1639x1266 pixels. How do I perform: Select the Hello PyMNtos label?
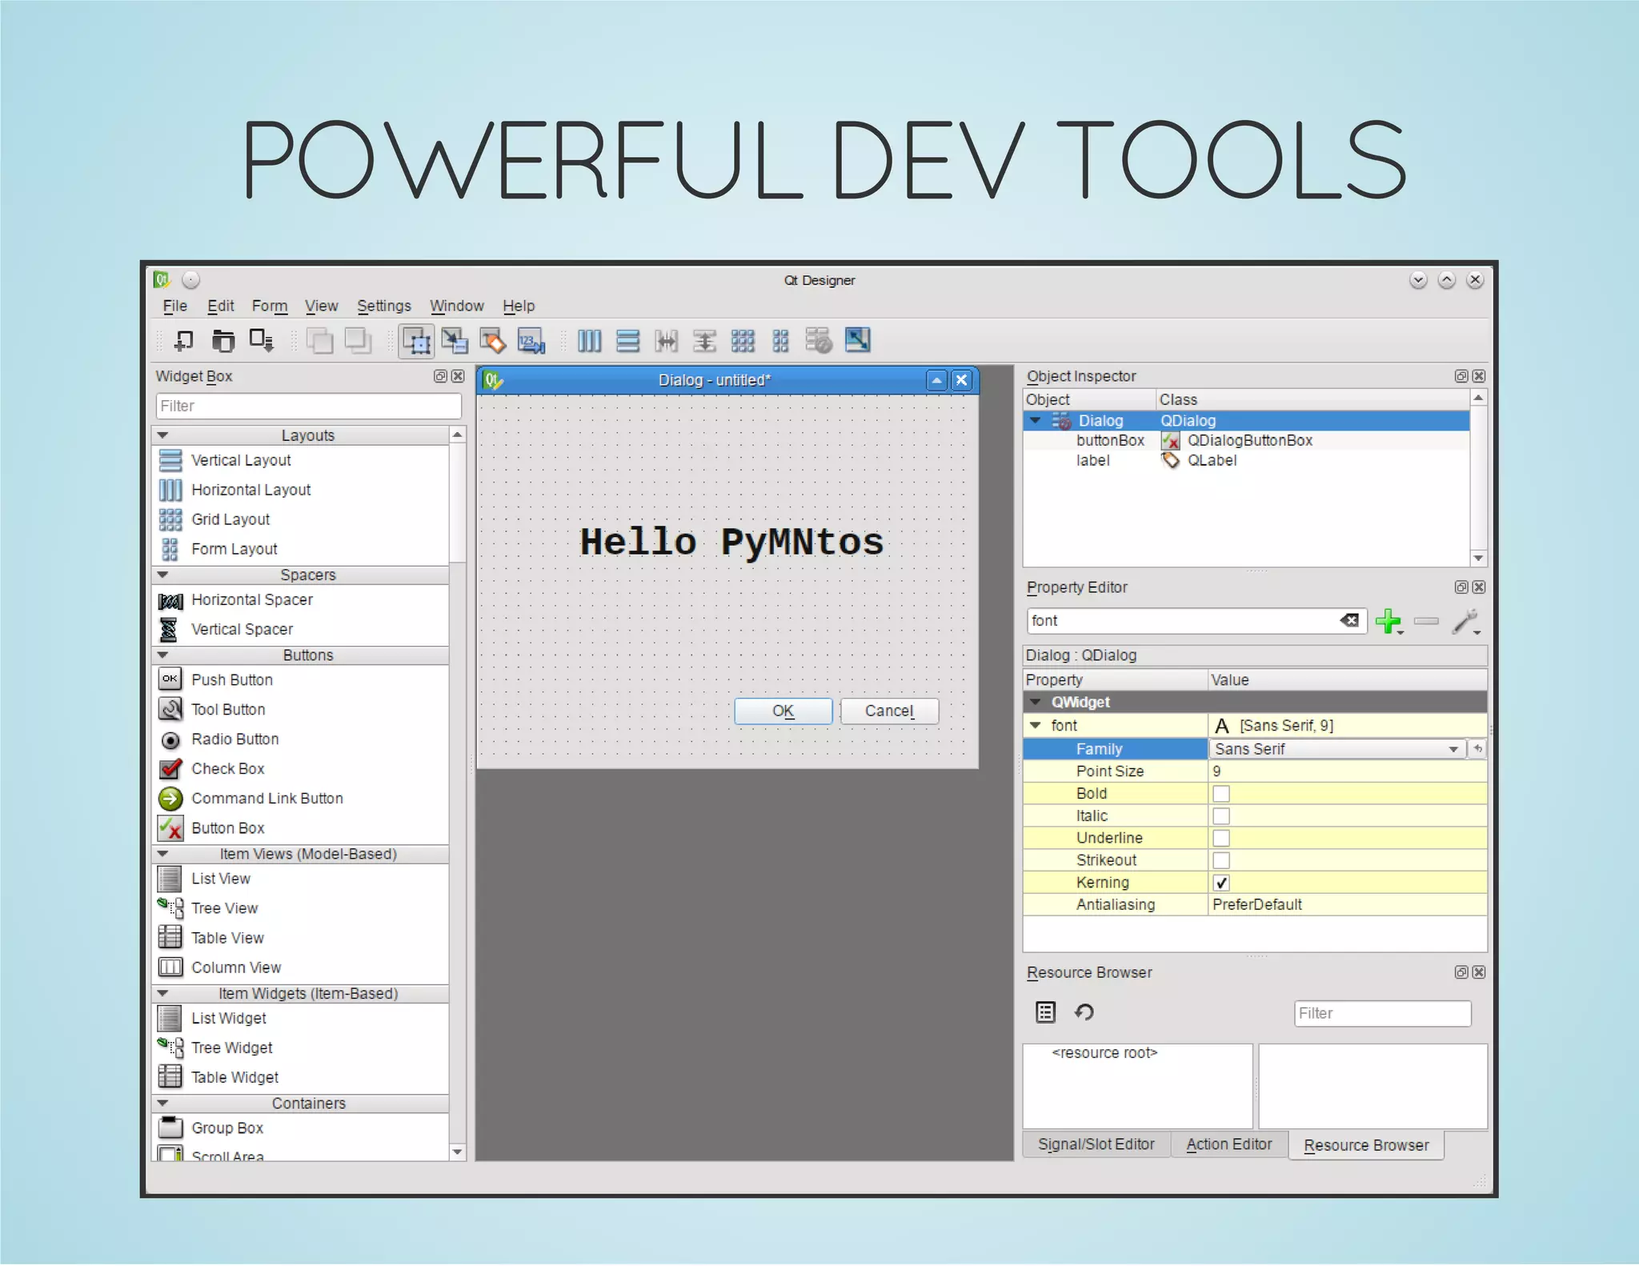731,542
